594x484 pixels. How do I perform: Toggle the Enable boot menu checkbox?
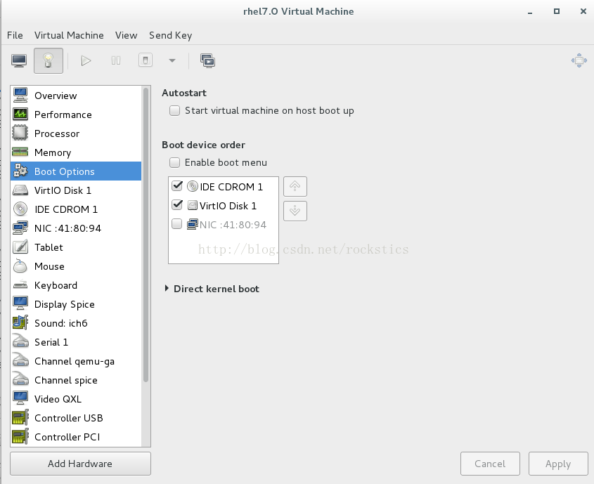[174, 162]
